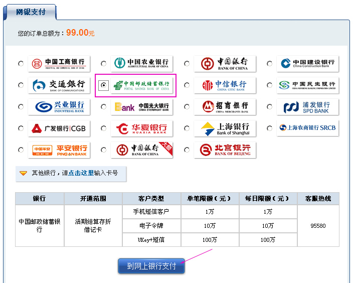Click the Bank of China 大额 logo
This screenshot has height=283, width=355.
(x=142, y=150)
